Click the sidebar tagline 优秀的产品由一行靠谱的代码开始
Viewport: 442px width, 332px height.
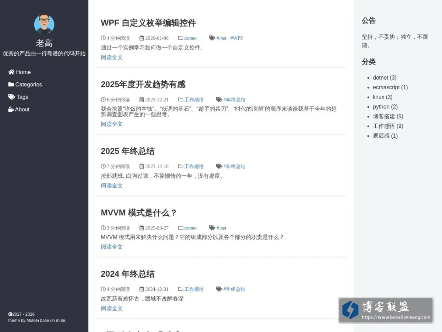click(x=44, y=53)
